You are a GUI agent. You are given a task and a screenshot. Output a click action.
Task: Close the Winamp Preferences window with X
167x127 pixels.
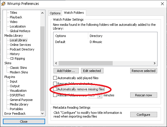pos(162,4)
